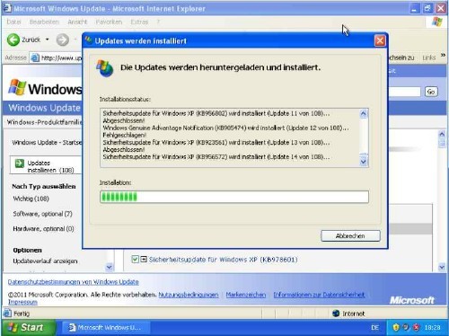The image size is (449, 336).
Task: Click the green Updates installieren arrow icon
Action: click(20, 164)
